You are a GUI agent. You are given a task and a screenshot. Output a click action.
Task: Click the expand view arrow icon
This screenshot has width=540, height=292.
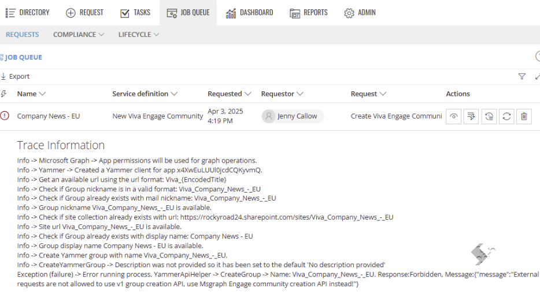[537, 76]
